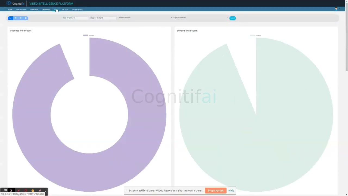Select the Screencastify red rectangle tool
Screen dimensions: 348x196
(26, 190)
